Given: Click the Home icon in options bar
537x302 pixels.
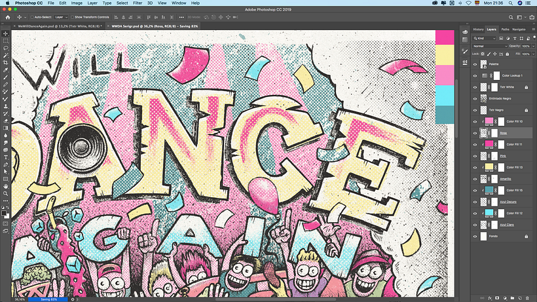Looking at the screenshot, I should click(7, 17).
